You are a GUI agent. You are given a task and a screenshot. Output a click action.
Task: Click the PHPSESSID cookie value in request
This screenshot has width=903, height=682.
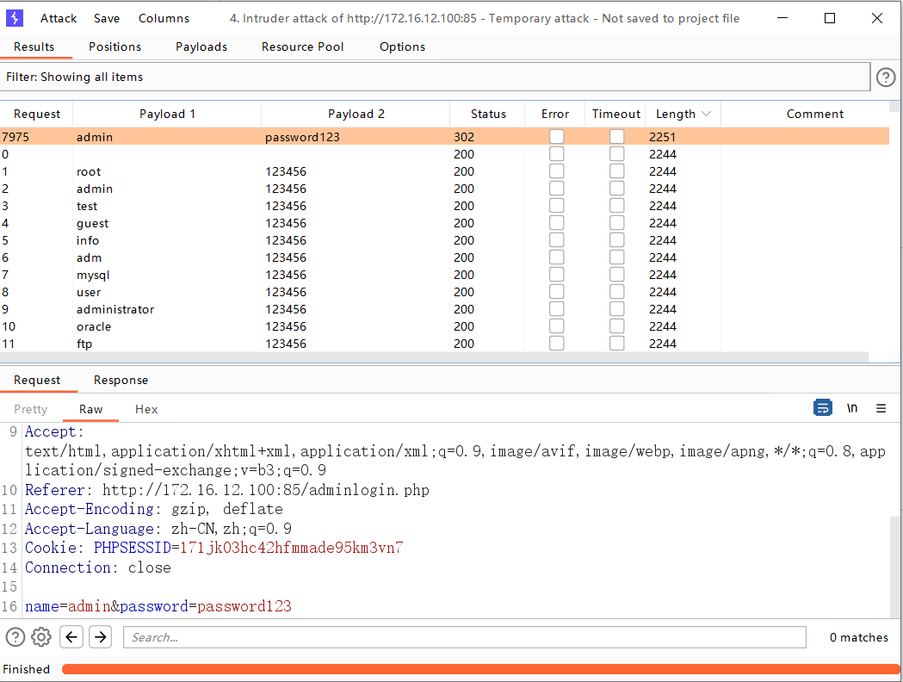point(292,548)
